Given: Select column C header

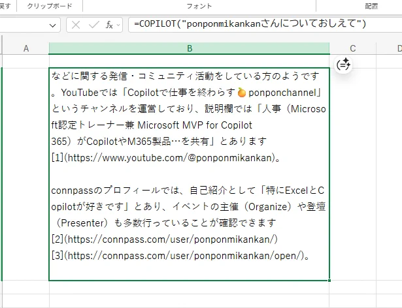Looking at the screenshot, I should (353, 48).
